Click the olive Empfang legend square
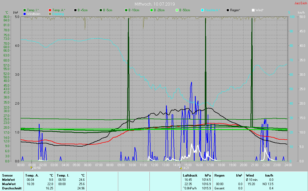Viewport: 308px width, 191px height. click(x=50, y=14)
